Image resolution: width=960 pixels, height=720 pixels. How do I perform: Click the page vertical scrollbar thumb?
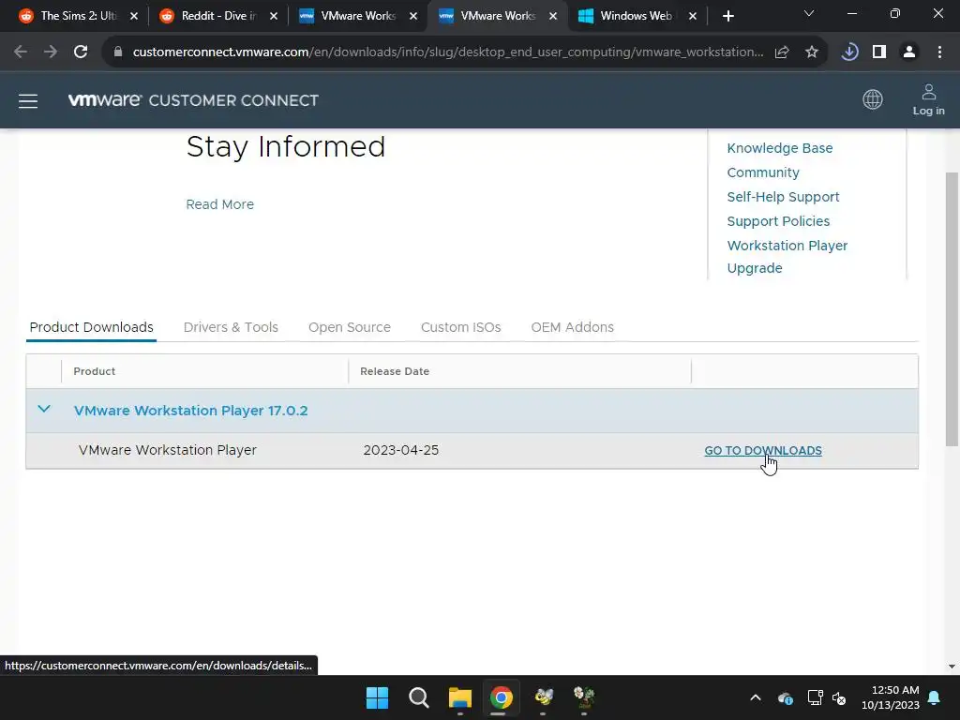click(x=952, y=309)
